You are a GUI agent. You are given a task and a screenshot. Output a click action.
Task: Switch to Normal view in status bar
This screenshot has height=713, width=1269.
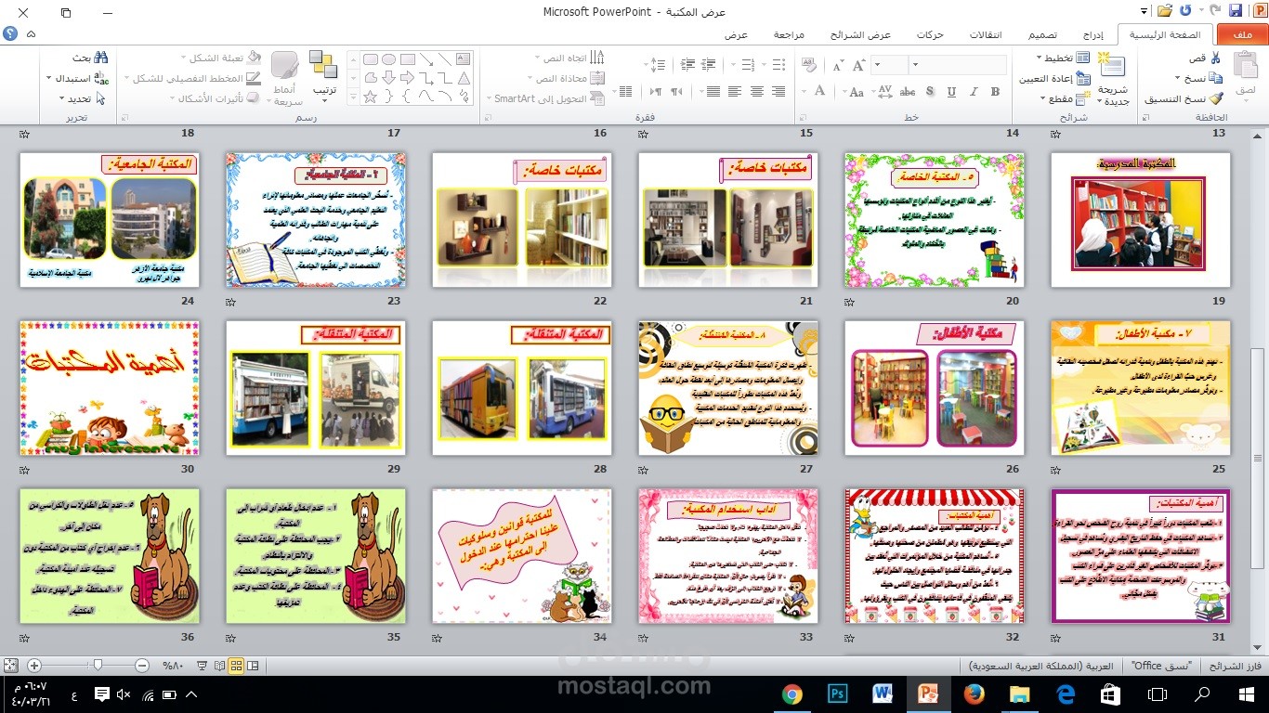[253, 666]
